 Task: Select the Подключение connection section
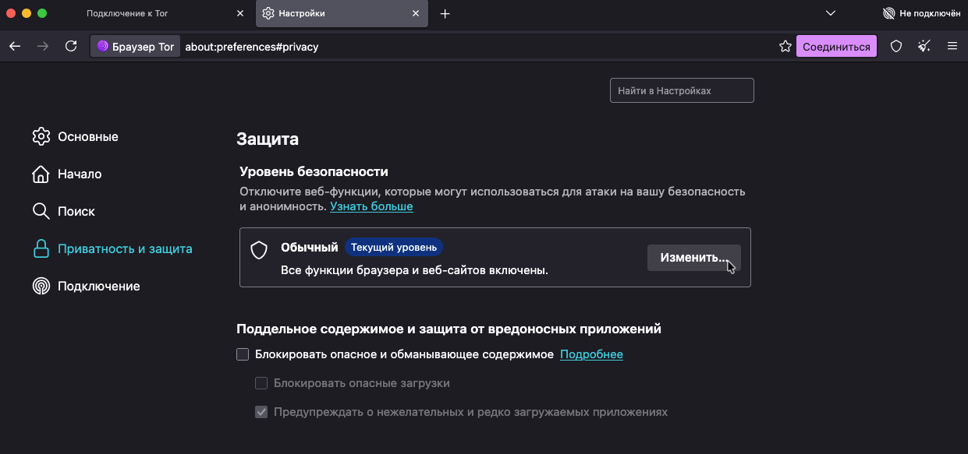tap(98, 286)
